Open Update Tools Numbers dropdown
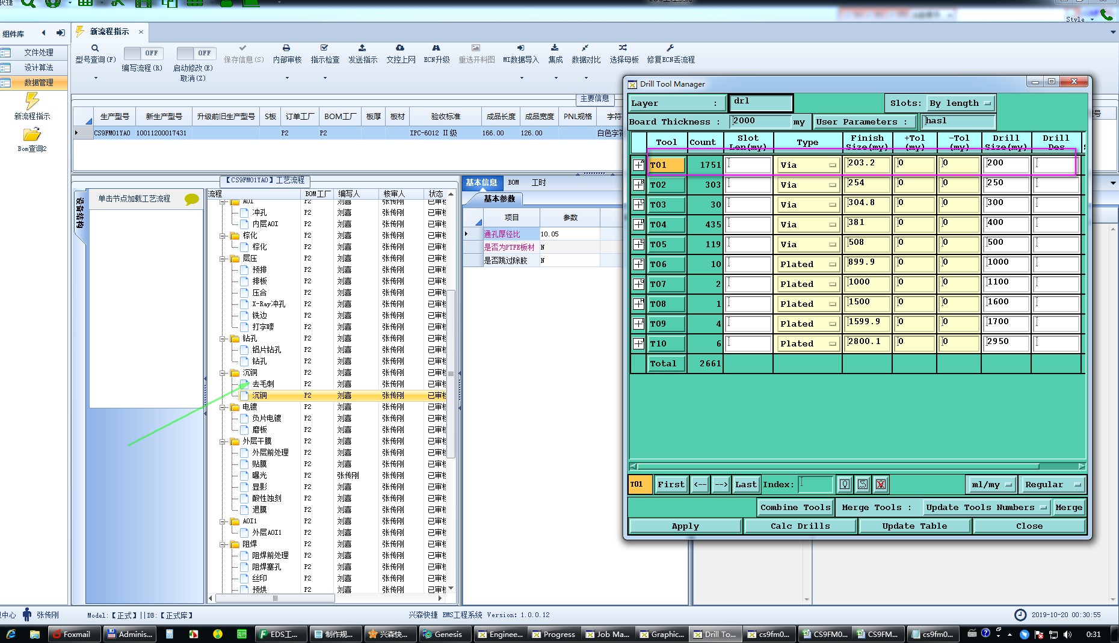Image resolution: width=1119 pixels, height=643 pixels. pyautogui.click(x=986, y=507)
